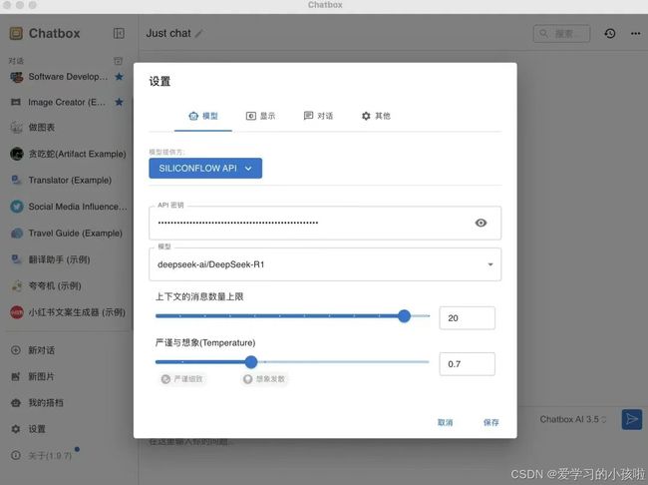
Task: Switch to the 对话 settings tab
Action: pos(318,117)
